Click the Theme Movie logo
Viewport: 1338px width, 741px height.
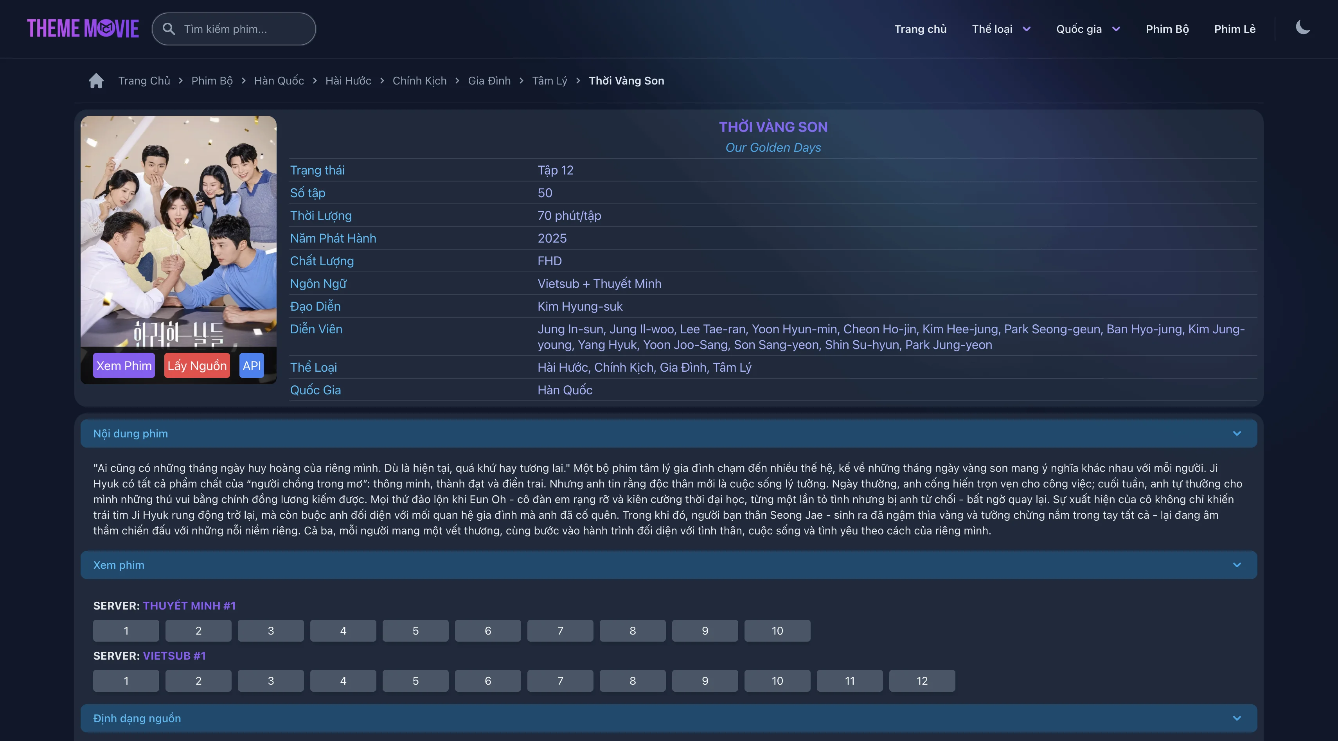point(83,29)
